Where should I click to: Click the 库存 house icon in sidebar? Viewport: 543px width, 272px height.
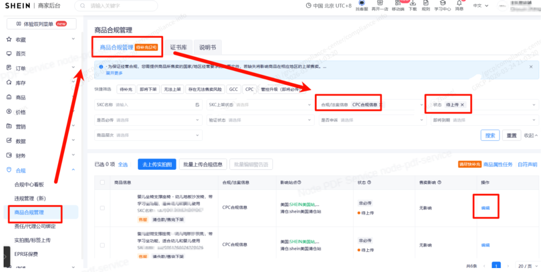click(x=9, y=83)
